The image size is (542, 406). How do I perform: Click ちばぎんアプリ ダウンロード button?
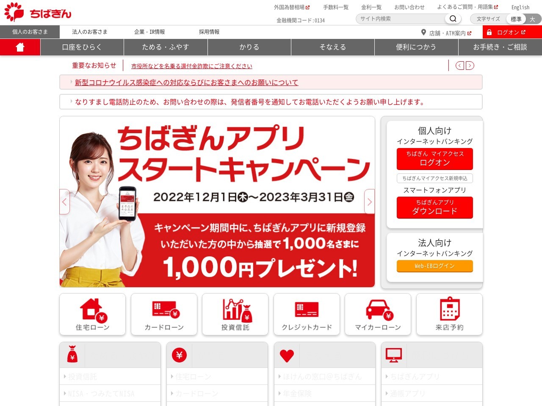click(435, 207)
